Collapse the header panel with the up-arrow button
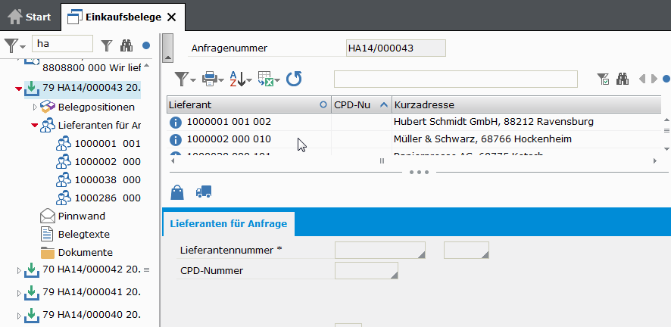 tap(168, 48)
